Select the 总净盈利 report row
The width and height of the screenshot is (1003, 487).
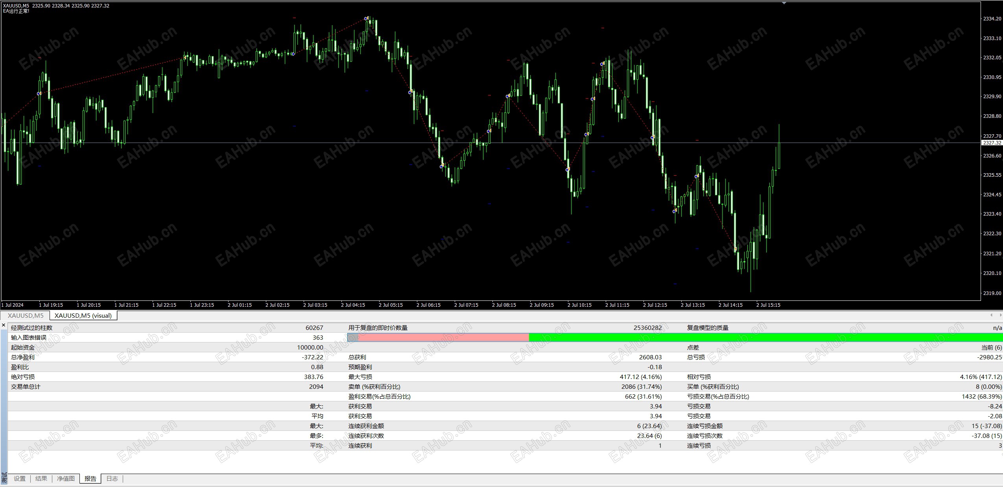23,357
